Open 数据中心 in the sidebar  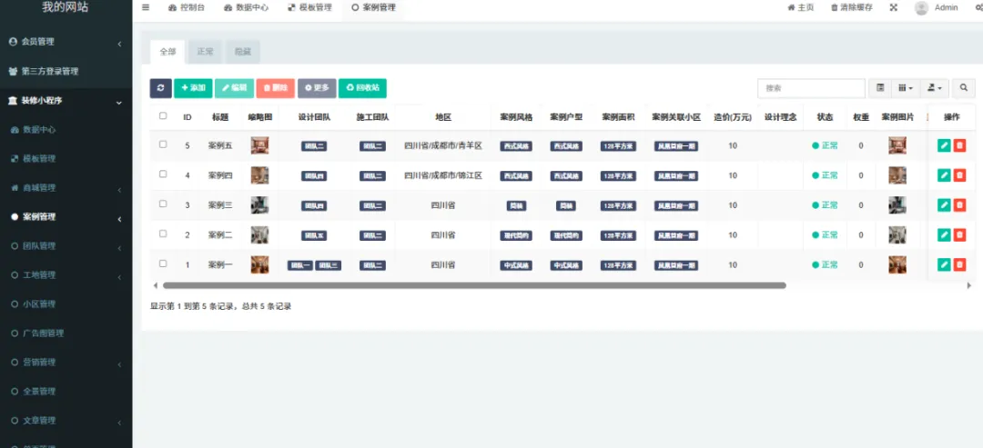(x=39, y=130)
